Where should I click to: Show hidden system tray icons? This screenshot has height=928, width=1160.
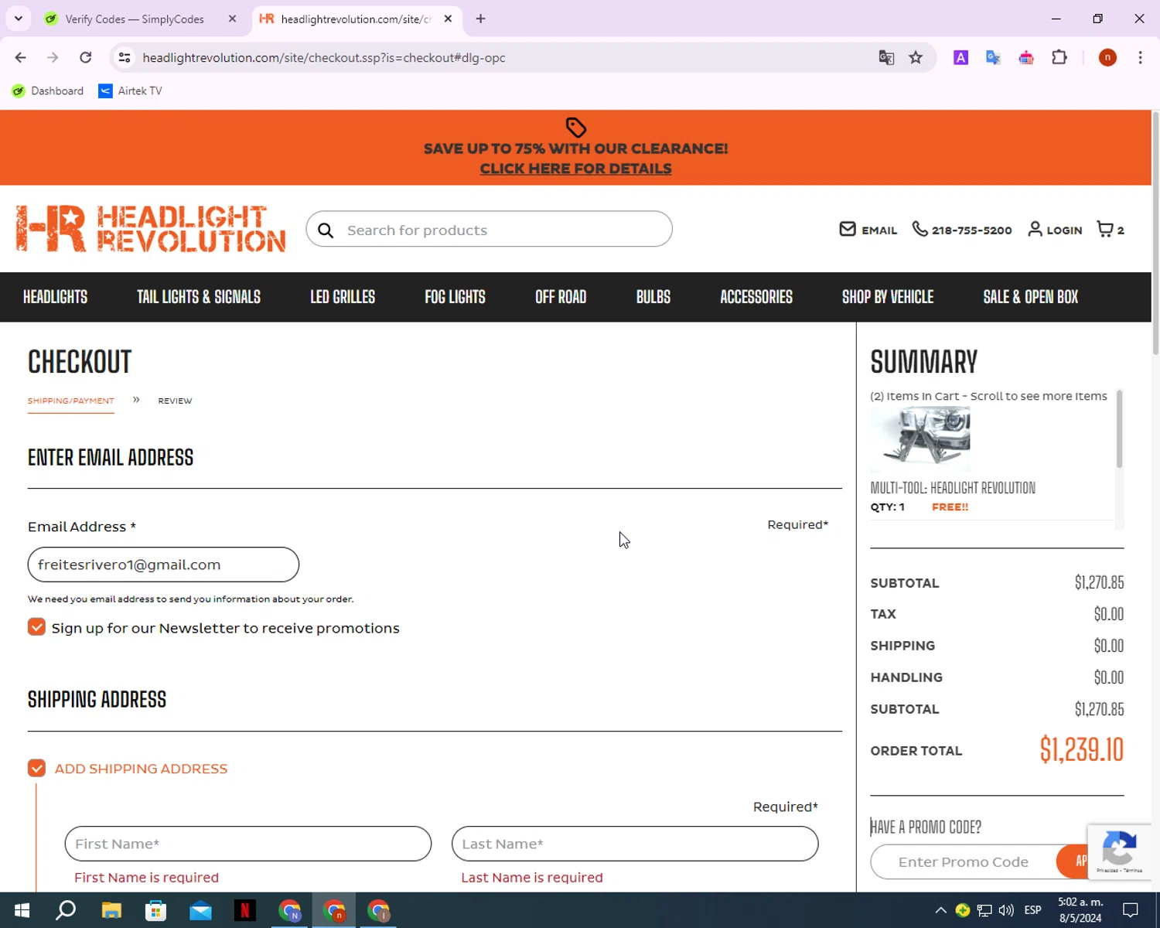940,910
